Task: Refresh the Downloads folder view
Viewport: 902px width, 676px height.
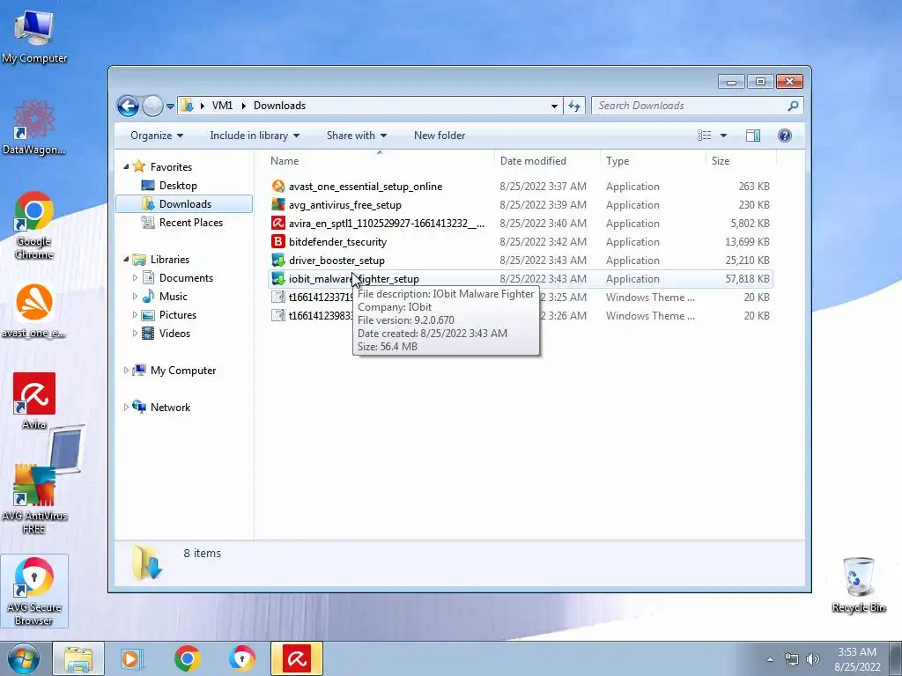Action: (574, 106)
